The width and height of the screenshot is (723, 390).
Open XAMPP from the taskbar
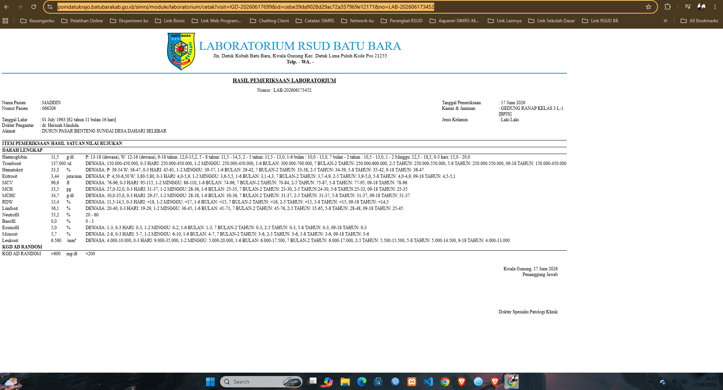412,382
